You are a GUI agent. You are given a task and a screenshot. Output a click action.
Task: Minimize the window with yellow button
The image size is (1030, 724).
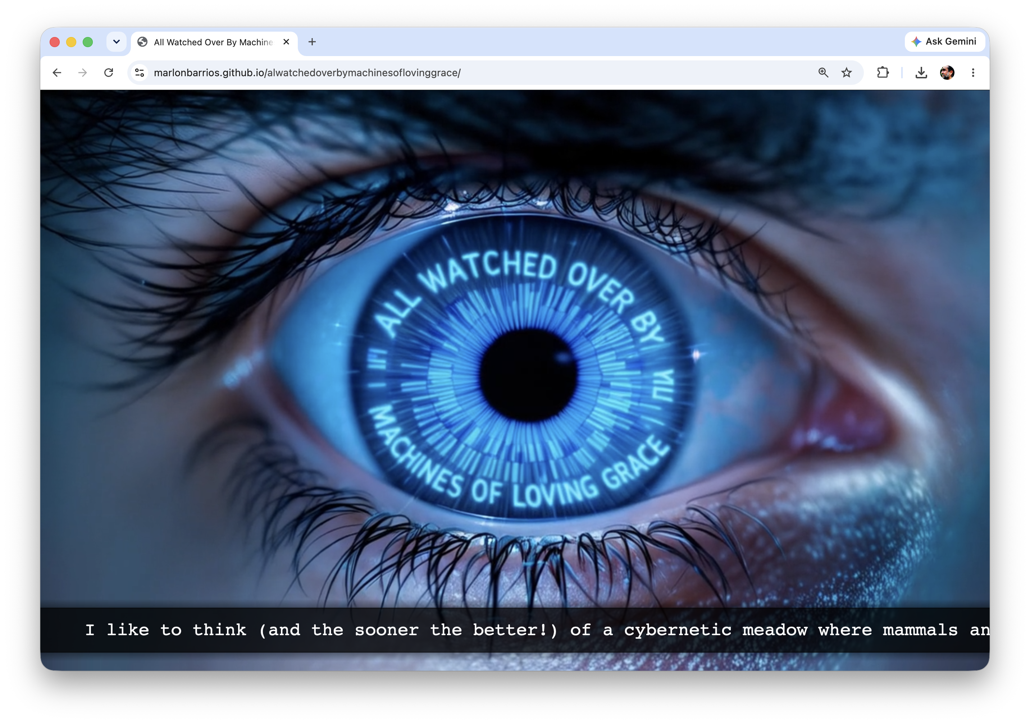pos(71,42)
